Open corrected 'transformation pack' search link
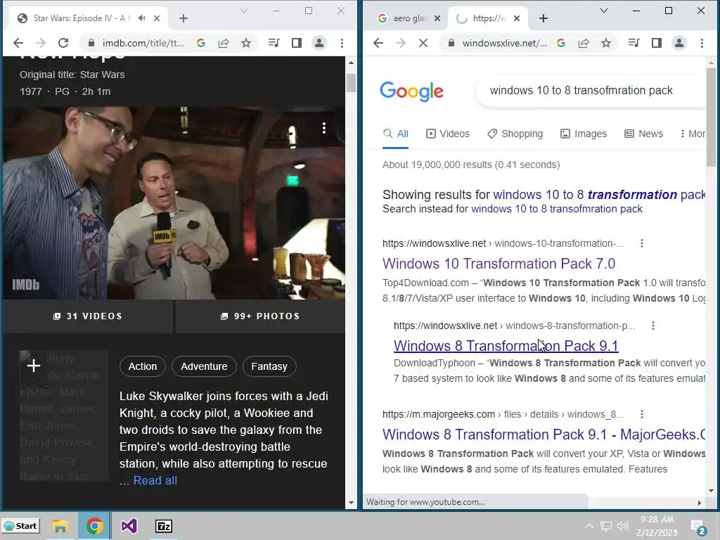Screen dimensions: 720x540 click(599, 195)
